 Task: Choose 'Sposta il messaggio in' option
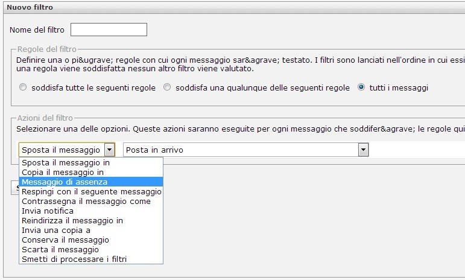pyautogui.click(x=66, y=163)
